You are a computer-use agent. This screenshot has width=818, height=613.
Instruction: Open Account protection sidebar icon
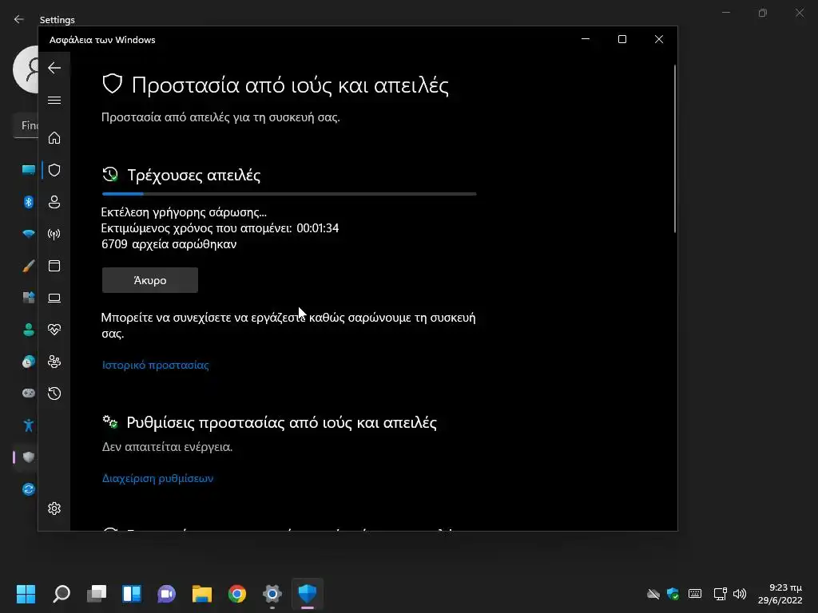point(54,202)
